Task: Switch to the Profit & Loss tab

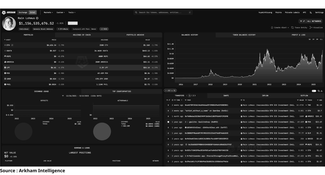Action: [x=298, y=35]
